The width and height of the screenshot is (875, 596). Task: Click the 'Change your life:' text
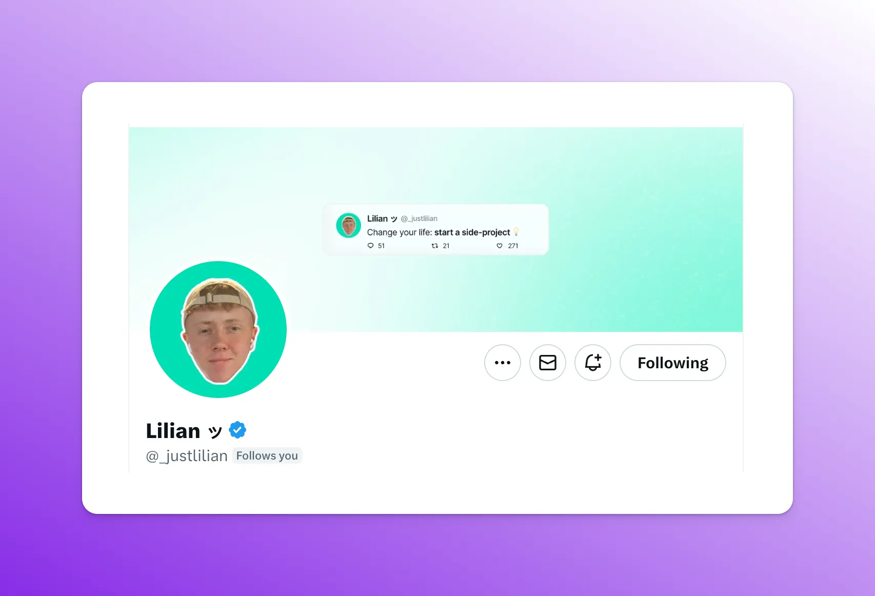[x=400, y=232]
